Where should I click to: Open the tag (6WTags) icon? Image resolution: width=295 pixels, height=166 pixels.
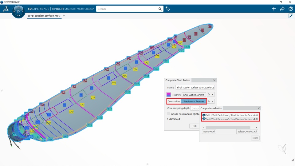tap(168, 9)
